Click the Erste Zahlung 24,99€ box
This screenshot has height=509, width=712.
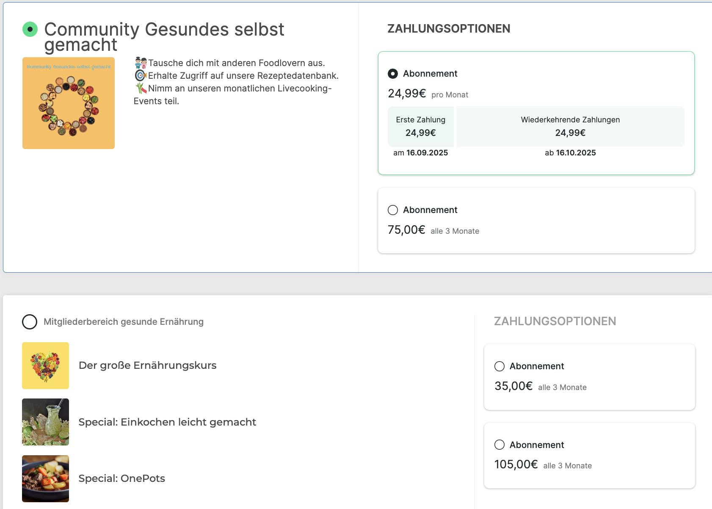[x=421, y=127]
